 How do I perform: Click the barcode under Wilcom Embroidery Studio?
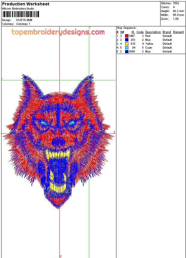21,14
